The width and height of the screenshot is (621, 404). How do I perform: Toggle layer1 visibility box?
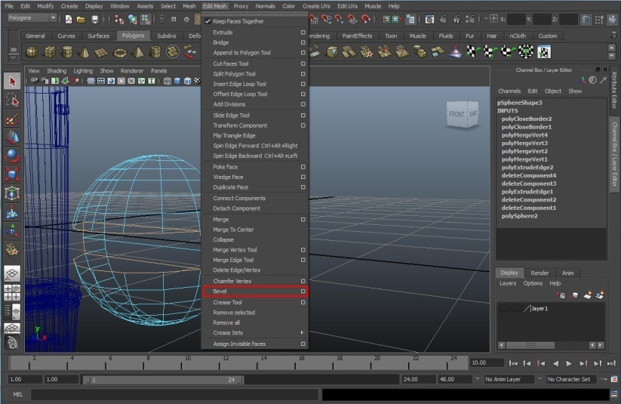[503, 308]
